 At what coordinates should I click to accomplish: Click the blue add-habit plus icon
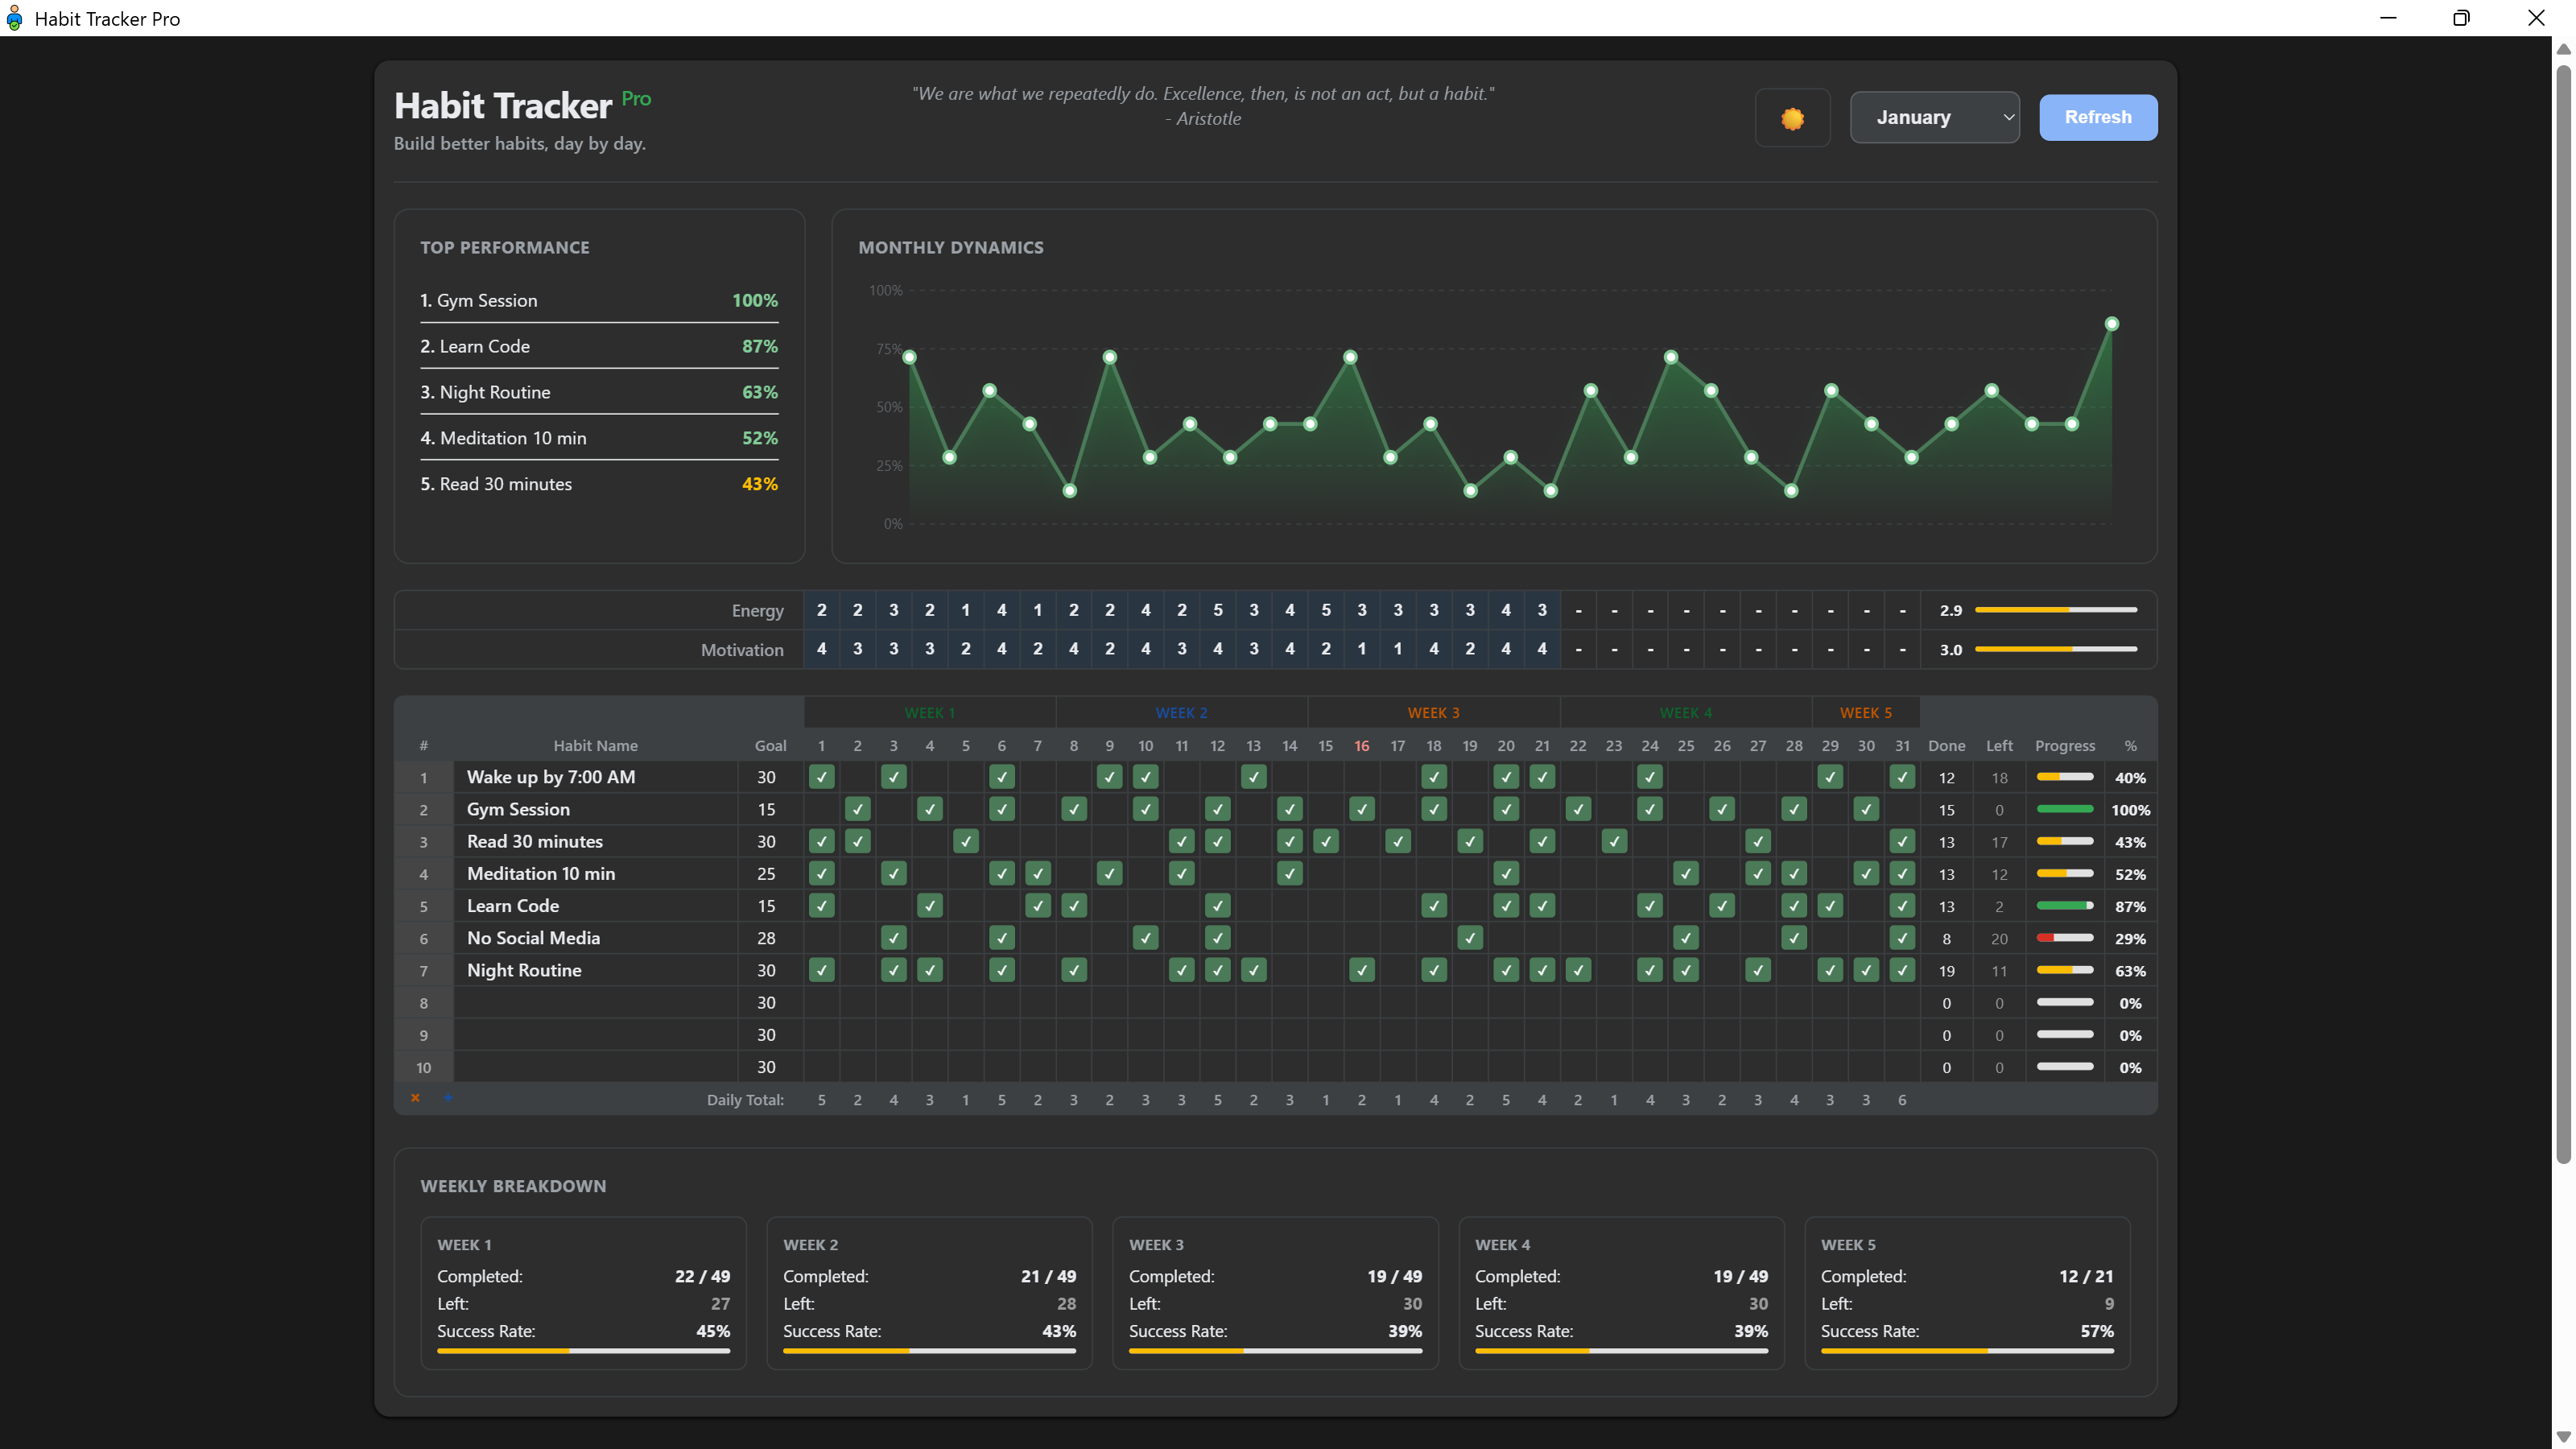point(447,1097)
